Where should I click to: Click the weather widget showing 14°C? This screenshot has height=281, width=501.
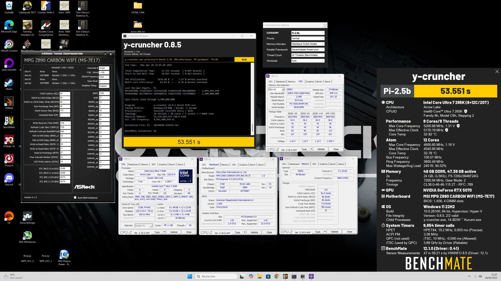13,276
